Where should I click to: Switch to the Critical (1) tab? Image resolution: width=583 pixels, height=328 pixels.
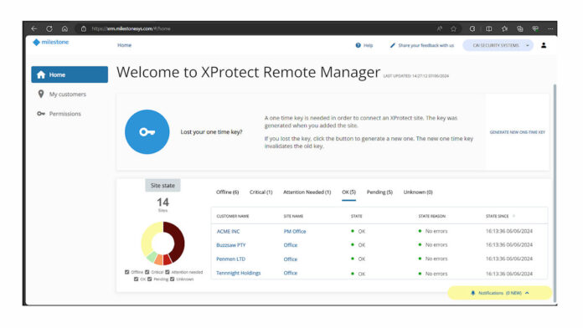point(261,192)
